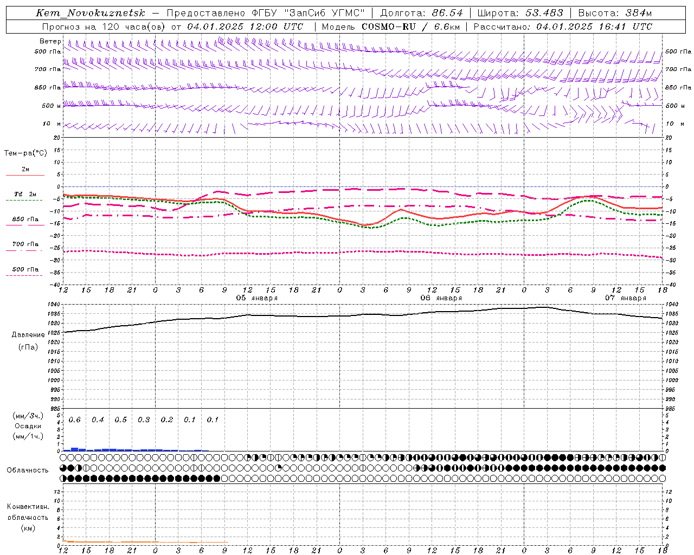Viewport: 694px width, 555px height.
Task: Click the 850 гПа temperature legend line sample
Action: tap(25, 225)
